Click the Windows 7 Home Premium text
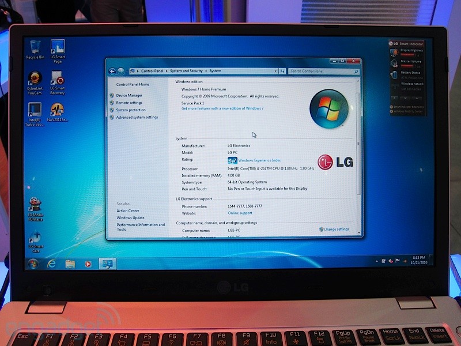Screen dimensions: 461x346 tap(204, 89)
